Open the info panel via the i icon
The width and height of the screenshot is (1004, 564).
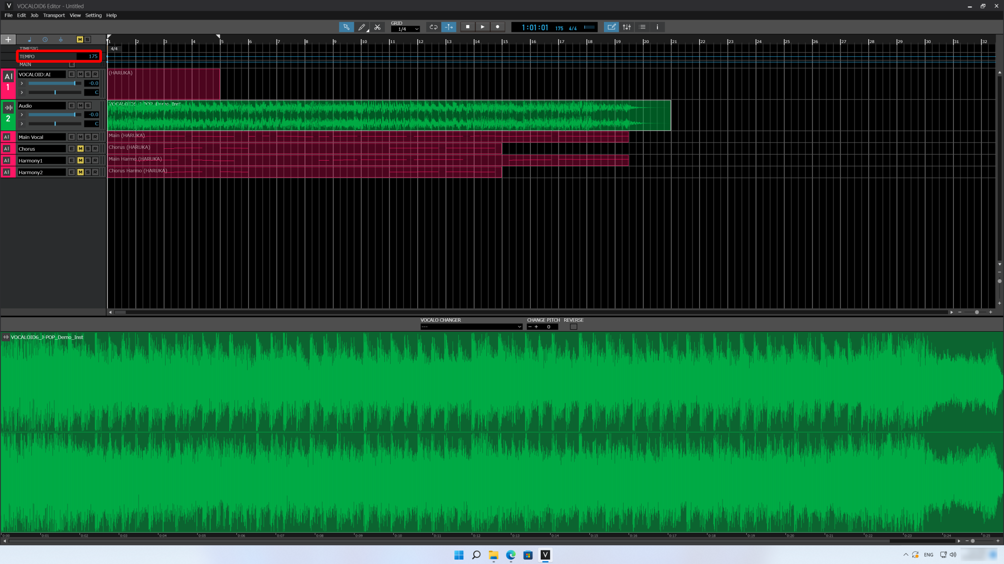point(657,27)
